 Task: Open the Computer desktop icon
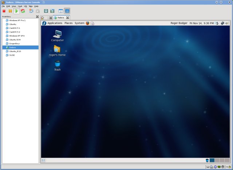58,36
